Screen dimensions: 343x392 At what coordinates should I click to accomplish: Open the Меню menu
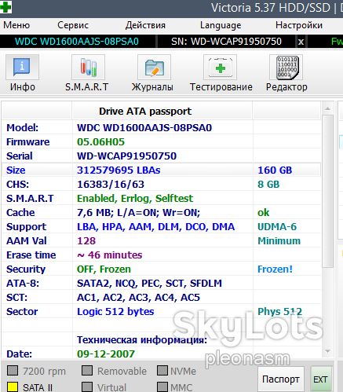[16, 25]
